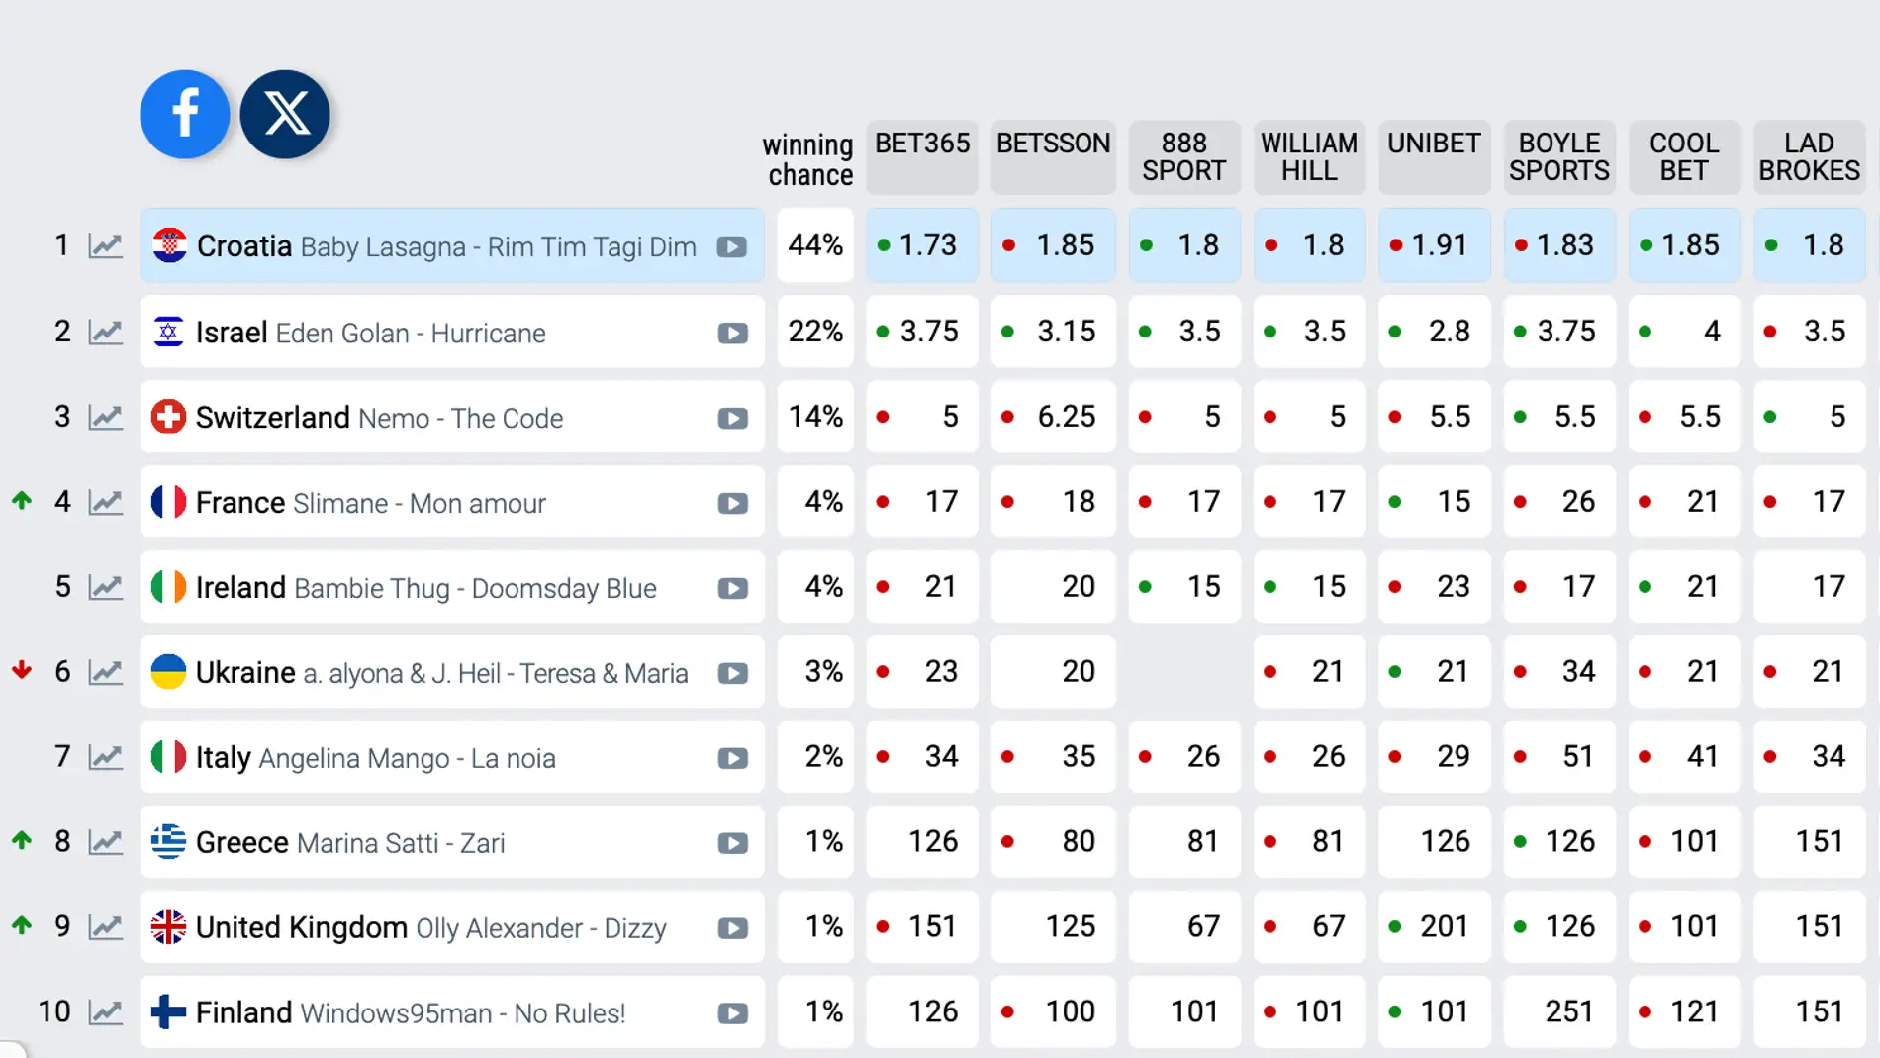This screenshot has height=1058, width=1880.
Task: Select the WILLIAM HILL column header
Action: point(1309,156)
